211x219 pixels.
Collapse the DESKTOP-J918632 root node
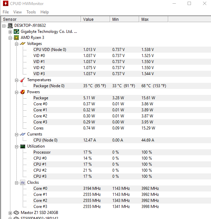point(4,26)
